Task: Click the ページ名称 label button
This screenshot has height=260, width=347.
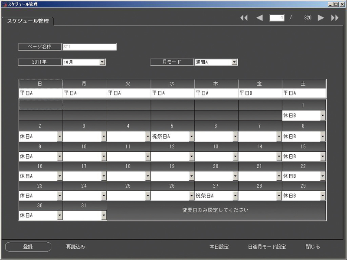Action: click(39, 47)
